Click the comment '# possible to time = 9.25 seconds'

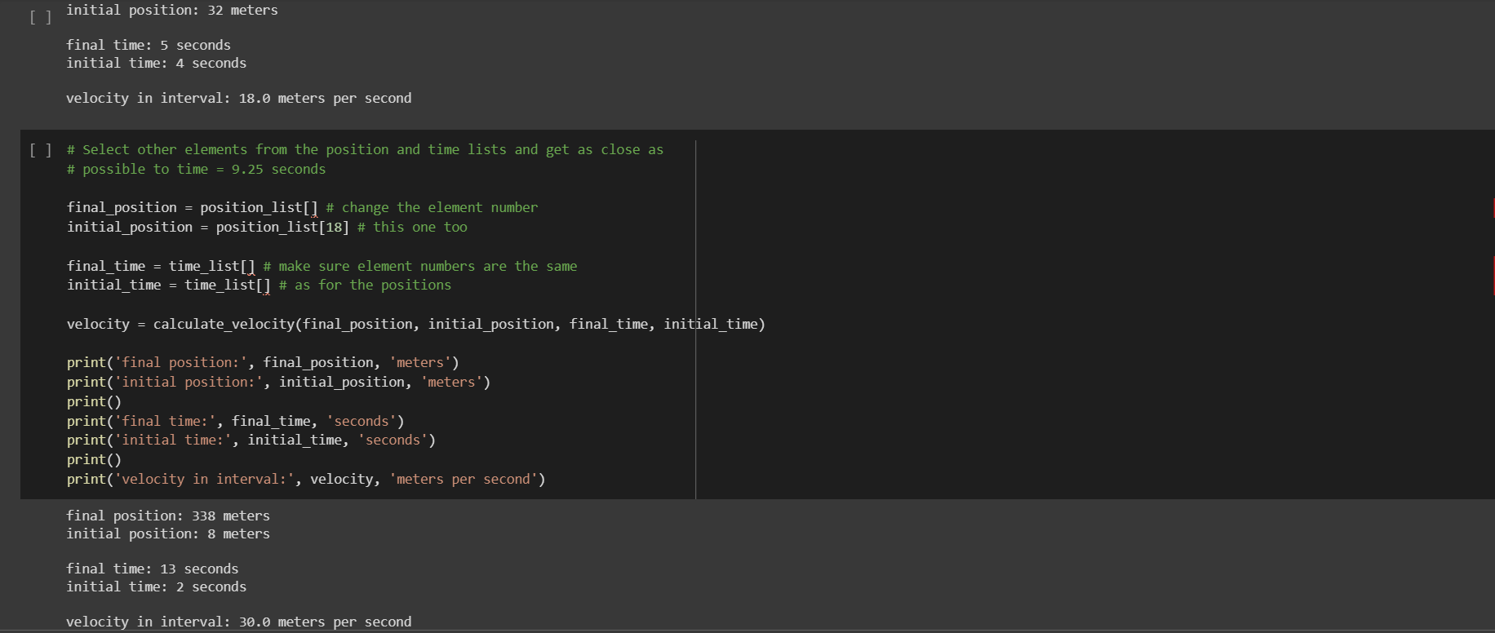pyautogui.click(x=196, y=169)
